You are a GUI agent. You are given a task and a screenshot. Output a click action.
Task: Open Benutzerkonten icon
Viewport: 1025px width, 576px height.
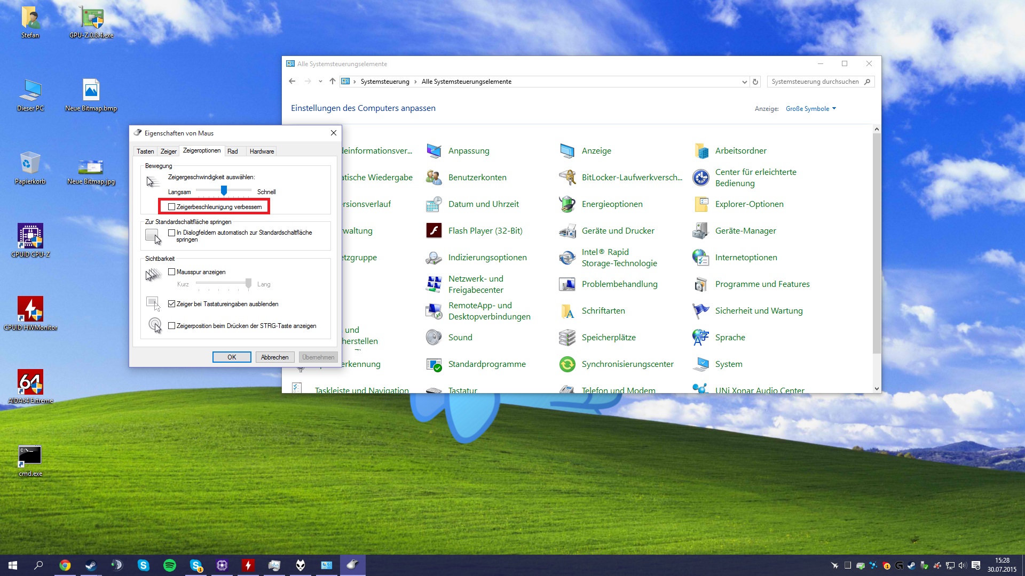[x=433, y=178]
